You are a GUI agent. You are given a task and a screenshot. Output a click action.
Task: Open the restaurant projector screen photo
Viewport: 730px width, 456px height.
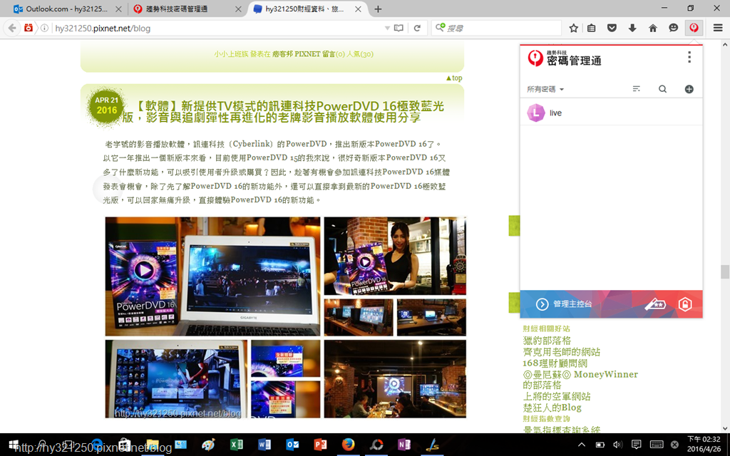(x=395, y=379)
